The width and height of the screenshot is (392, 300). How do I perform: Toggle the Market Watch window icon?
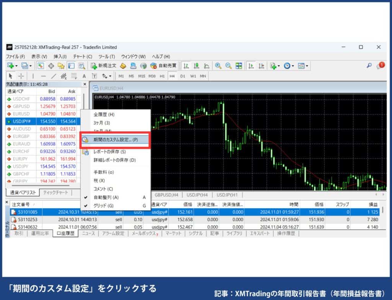41,66
